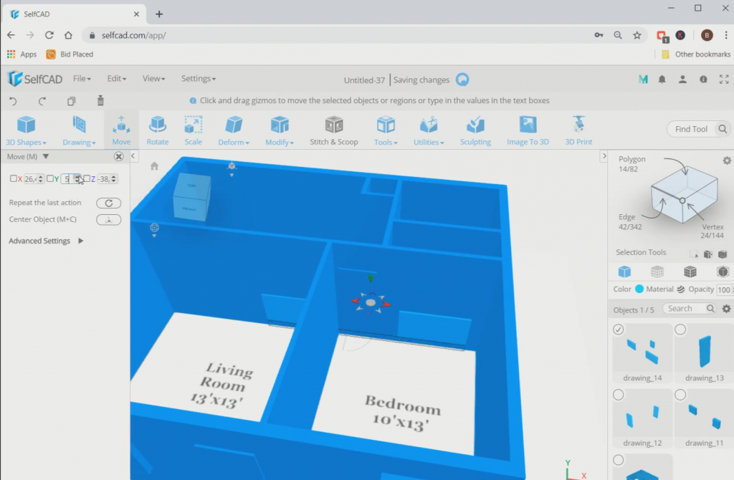Screen dimensions: 734x480
Task: Enable the X axis checkbox
Action: 13,178
